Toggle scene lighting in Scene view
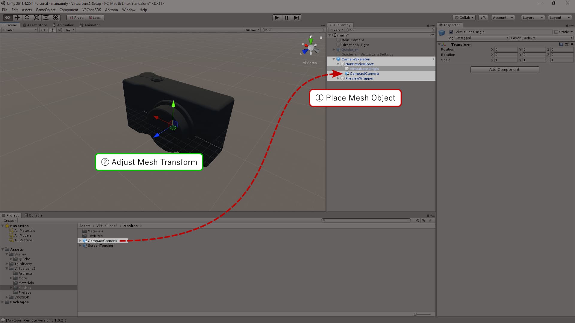 click(x=53, y=30)
